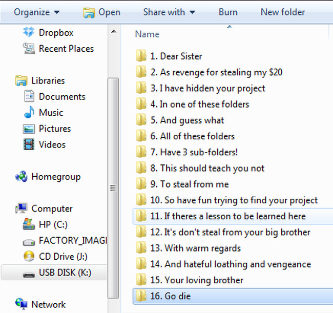Select the HP (C:) drive icon
This screenshot has height=313, width=333.
click(x=29, y=225)
